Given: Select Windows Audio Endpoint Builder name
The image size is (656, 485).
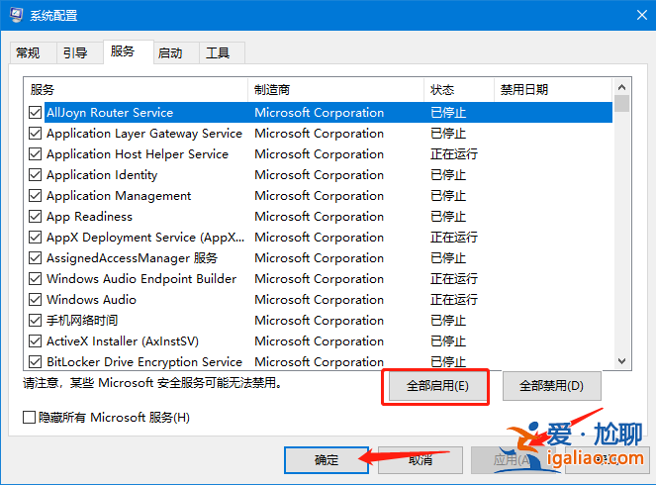Looking at the screenshot, I should [x=141, y=279].
